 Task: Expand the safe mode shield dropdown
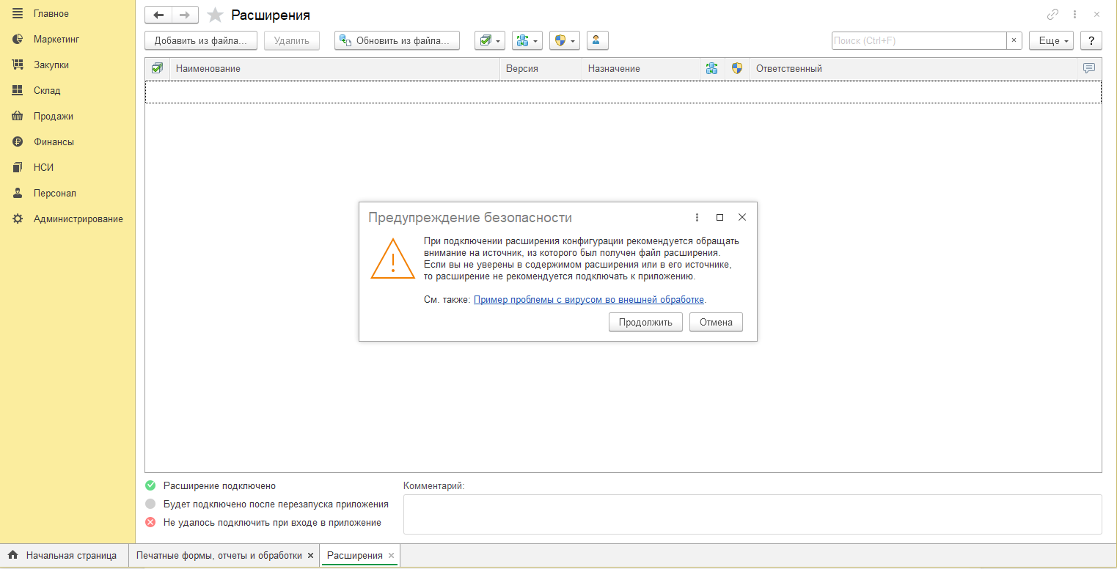tap(564, 41)
